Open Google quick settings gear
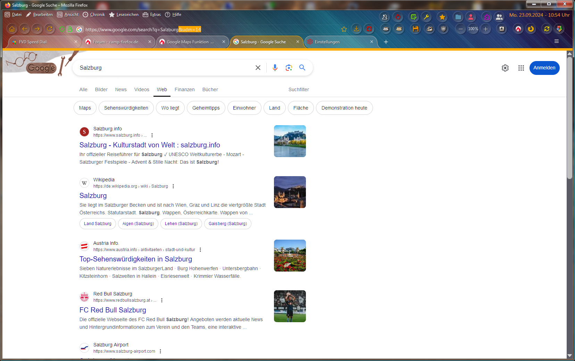 tap(505, 68)
